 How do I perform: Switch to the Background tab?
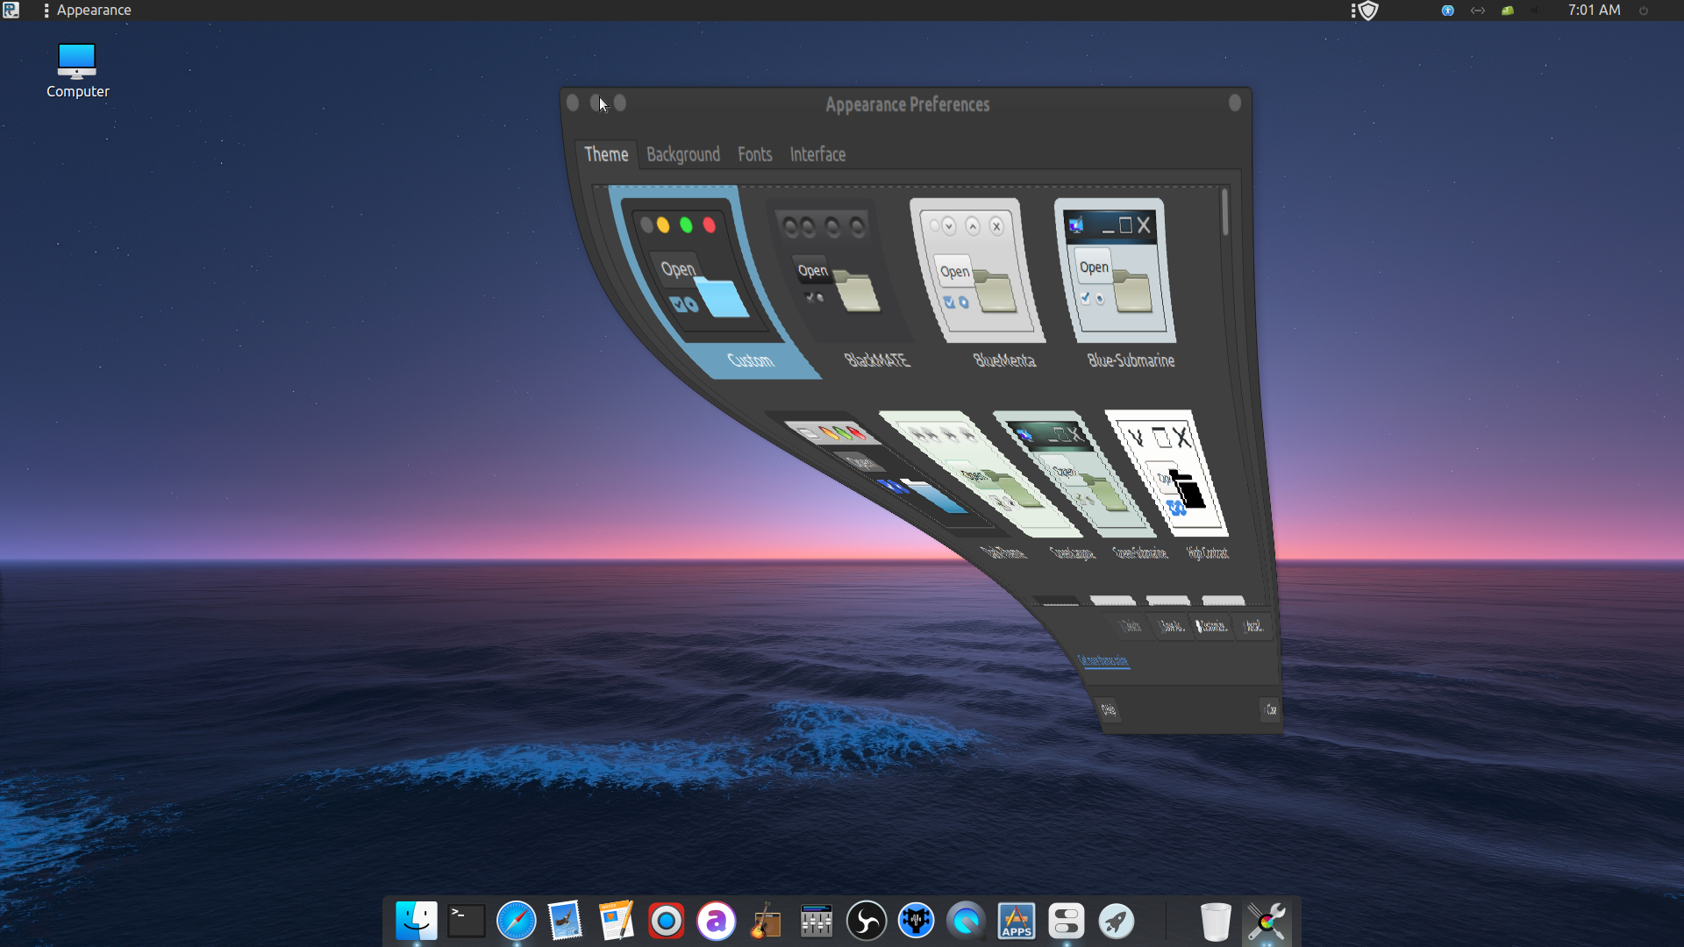pos(682,154)
